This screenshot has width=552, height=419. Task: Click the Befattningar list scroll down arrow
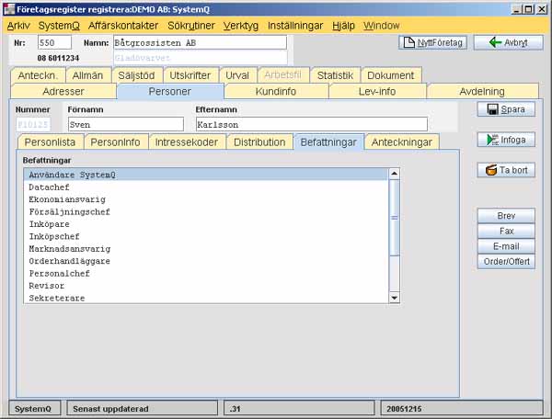point(395,298)
